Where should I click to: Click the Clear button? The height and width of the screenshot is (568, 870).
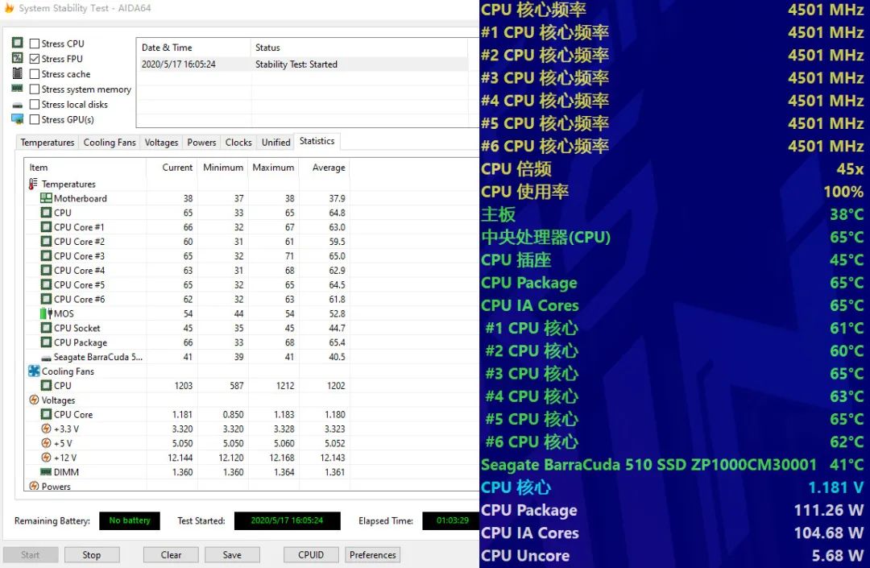(171, 554)
